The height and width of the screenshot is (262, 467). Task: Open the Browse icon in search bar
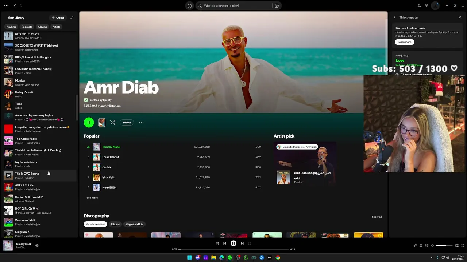tap(277, 5)
